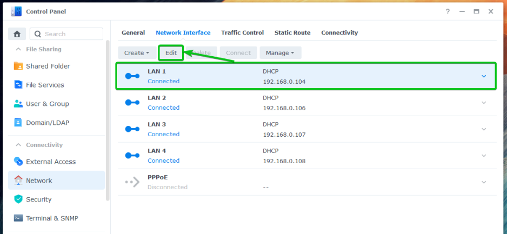
Task: Collapse the Connectivity sidebar section
Action: (x=18, y=145)
